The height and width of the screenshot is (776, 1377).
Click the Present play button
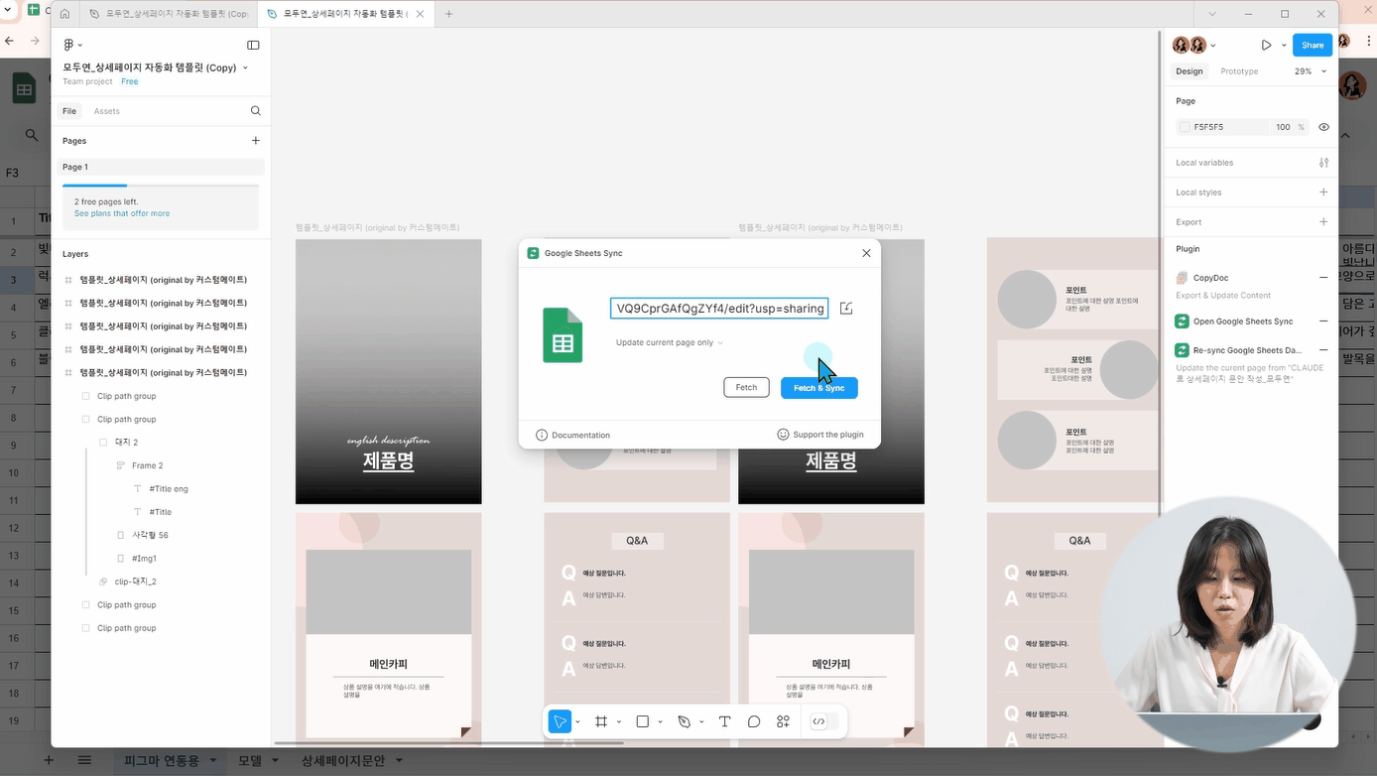(x=1266, y=45)
